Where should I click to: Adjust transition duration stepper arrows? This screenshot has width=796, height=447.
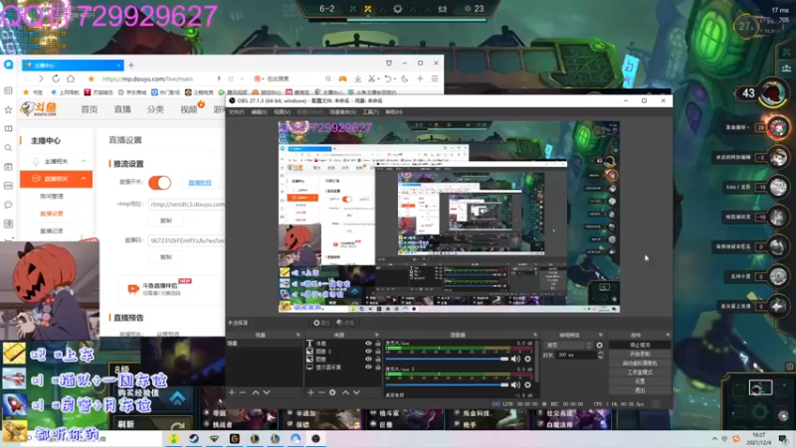(x=601, y=356)
